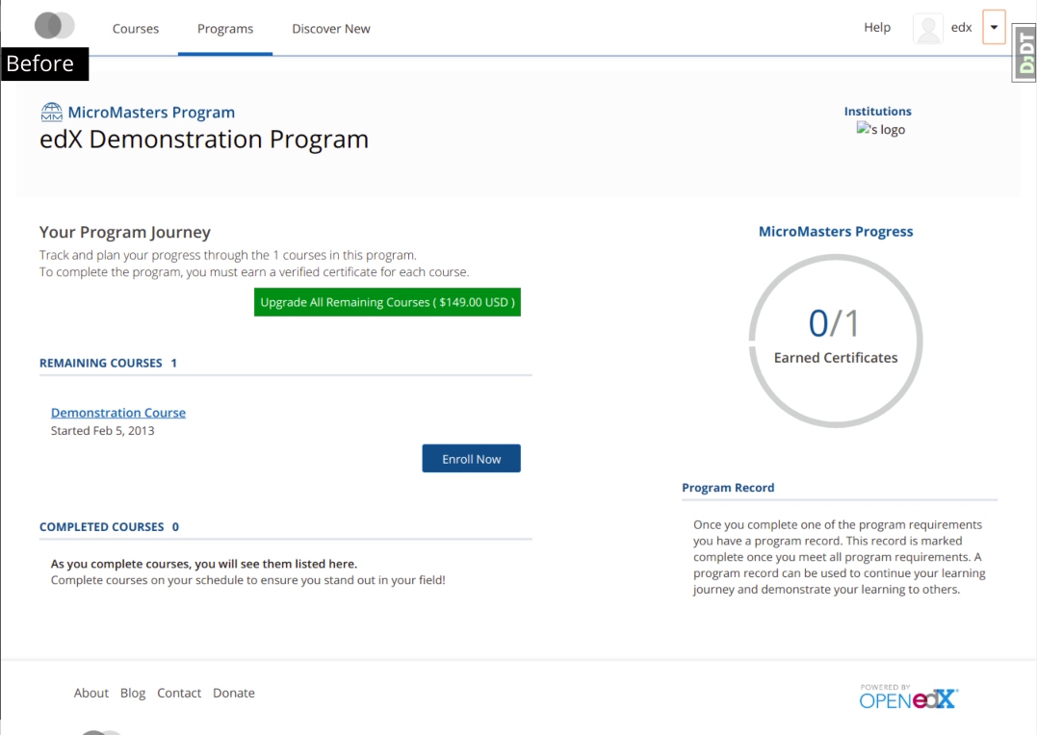Click the Blog footer link
Image resolution: width=1037 pixels, height=735 pixels.
(133, 693)
